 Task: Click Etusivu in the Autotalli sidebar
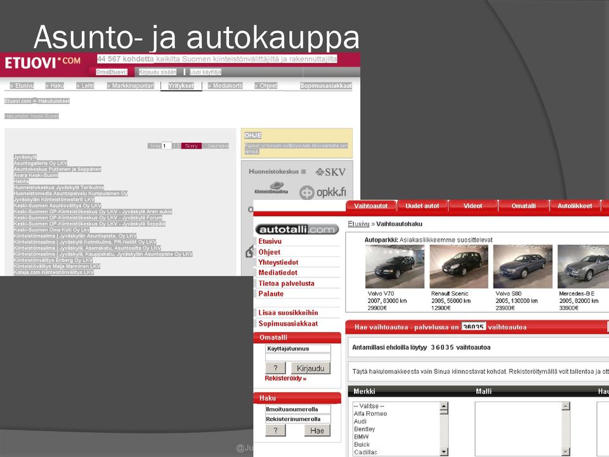click(270, 241)
